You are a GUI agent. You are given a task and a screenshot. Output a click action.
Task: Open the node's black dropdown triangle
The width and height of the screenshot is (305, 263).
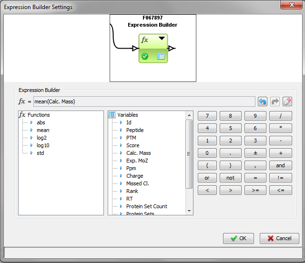tap(162, 38)
